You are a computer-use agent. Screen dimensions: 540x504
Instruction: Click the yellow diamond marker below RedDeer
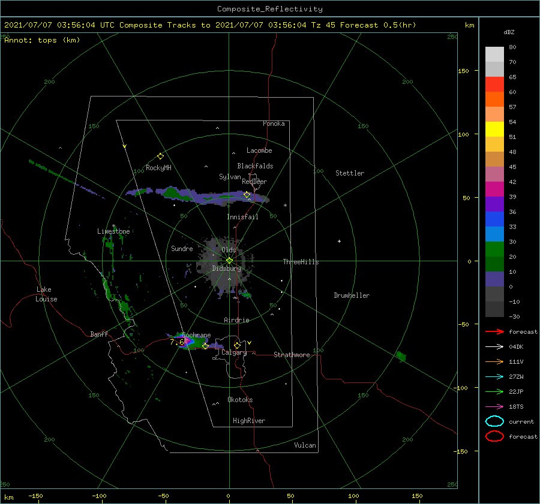coord(247,195)
